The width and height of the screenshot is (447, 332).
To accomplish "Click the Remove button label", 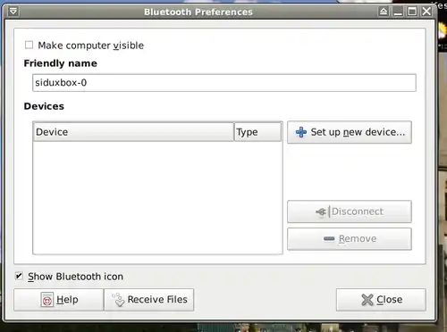I will click(358, 238).
